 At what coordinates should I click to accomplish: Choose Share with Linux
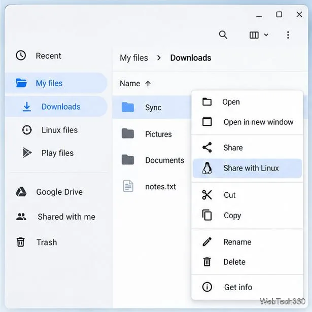pos(247,168)
